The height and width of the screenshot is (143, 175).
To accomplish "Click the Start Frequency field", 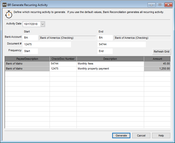I will coord(30,51).
